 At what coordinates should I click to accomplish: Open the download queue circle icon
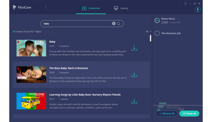tap(198, 10)
